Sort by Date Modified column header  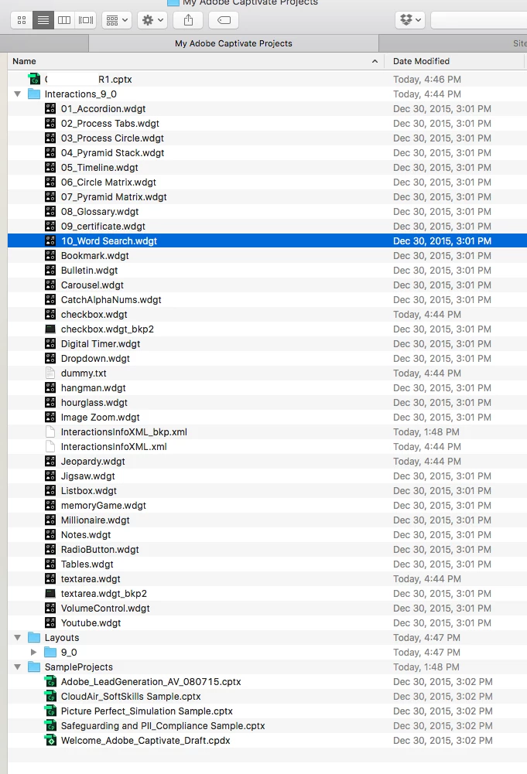click(421, 61)
